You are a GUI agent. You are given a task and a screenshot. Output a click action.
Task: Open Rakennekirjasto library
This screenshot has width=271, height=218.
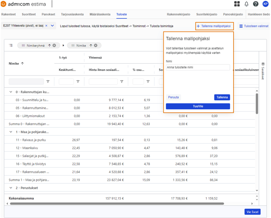pos(178,14)
